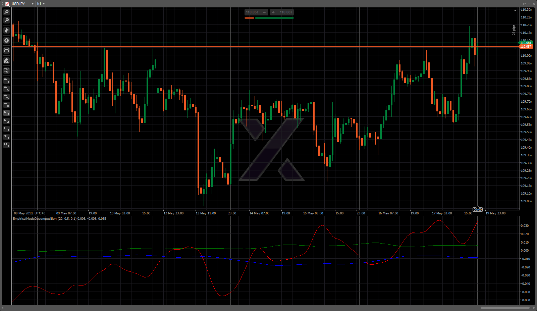Open the drawing shapes objects icon
The width and height of the screenshot is (537, 311).
coord(6,61)
